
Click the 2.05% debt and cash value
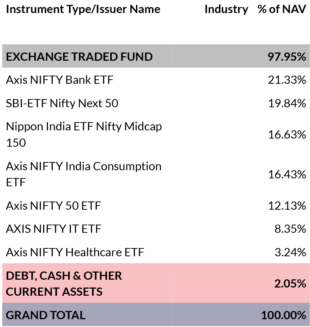(x=290, y=283)
